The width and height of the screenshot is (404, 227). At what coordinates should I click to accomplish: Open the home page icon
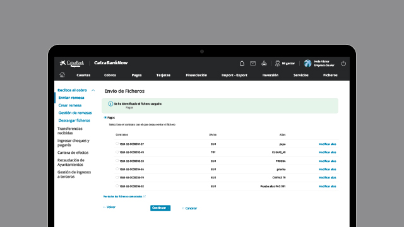(62, 74)
